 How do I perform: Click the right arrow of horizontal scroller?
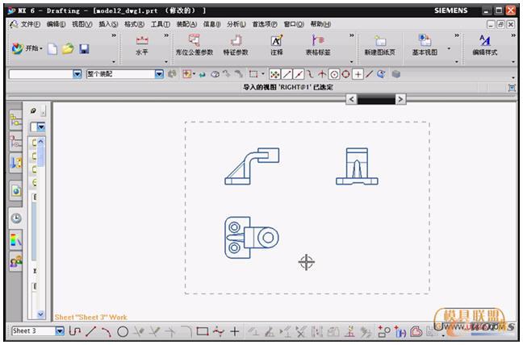pos(400,99)
